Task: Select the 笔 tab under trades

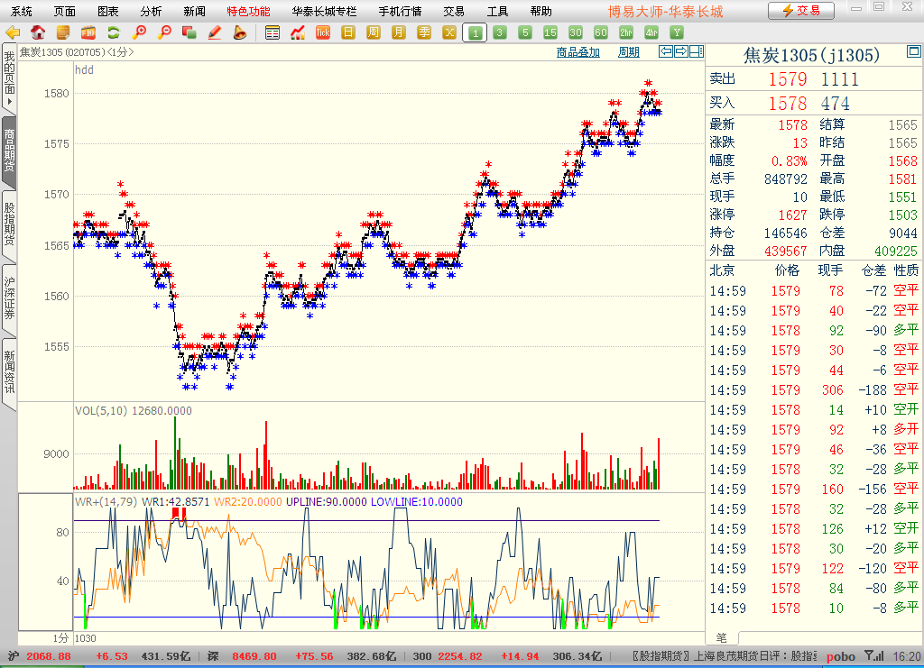Action: click(x=722, y=637)
